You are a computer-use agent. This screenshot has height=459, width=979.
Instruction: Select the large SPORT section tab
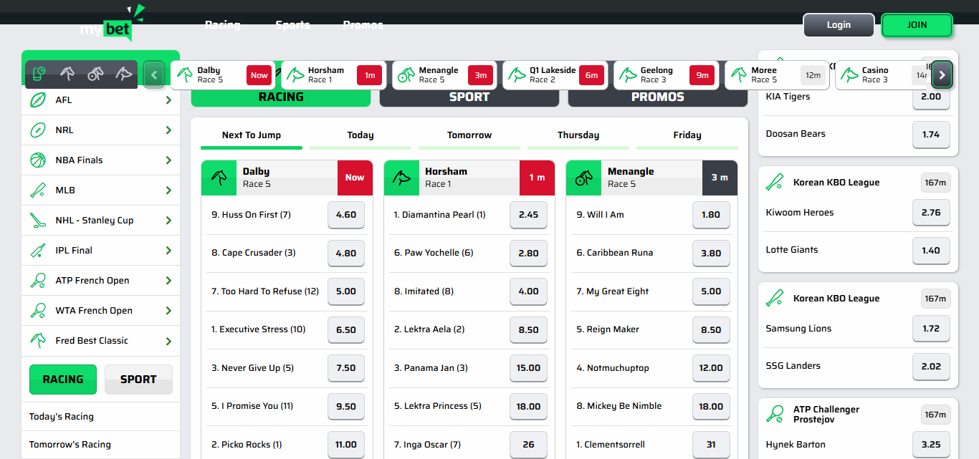point(469,97)
